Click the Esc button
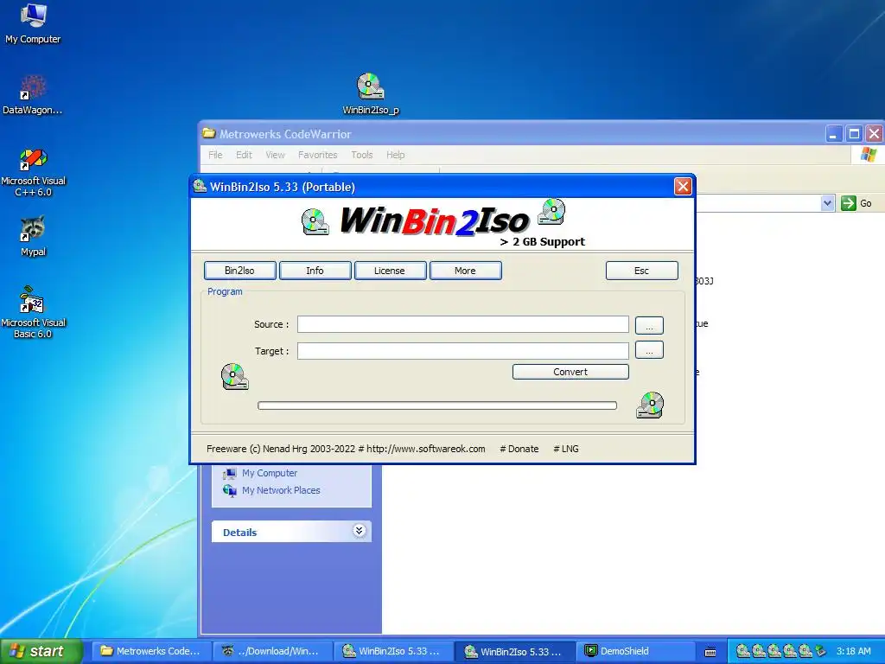The width and height of the screenshot is (885, 664). pos(642,271)
